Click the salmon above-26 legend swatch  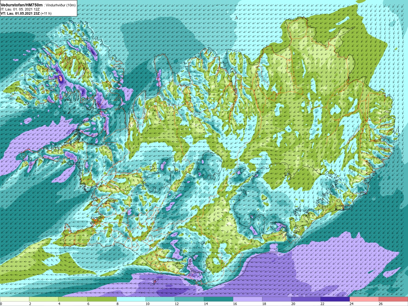pyautogui.click(x=393, y=299)
